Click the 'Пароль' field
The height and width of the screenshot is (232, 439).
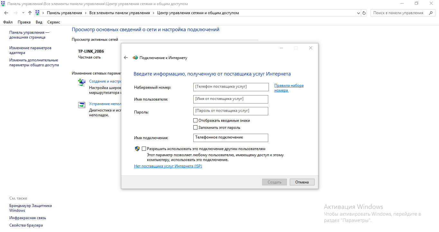tap(231, 111)
